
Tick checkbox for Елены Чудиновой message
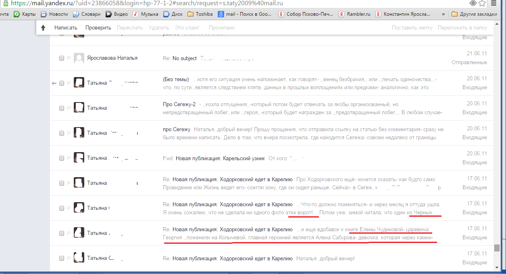point(62,233)
